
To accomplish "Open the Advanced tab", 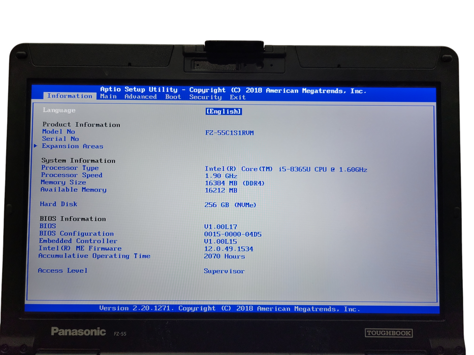I will click(x=141, y=96).
